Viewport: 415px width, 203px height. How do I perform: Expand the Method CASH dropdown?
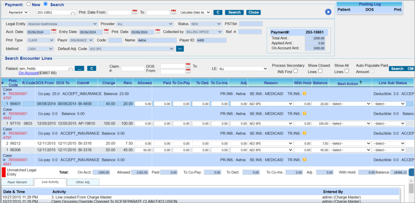point(41,49)
